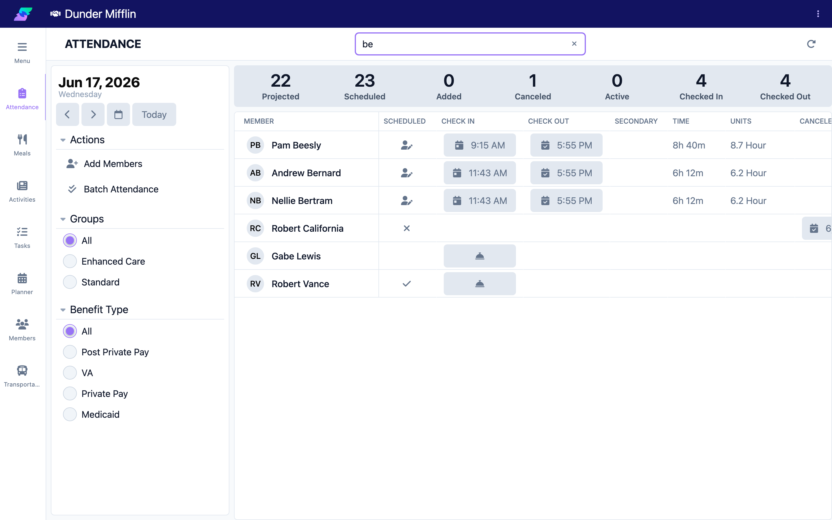Check in Robert Vance with bell button
The height and width of the screenshot is (520, 832).
[x=480, y=284]
